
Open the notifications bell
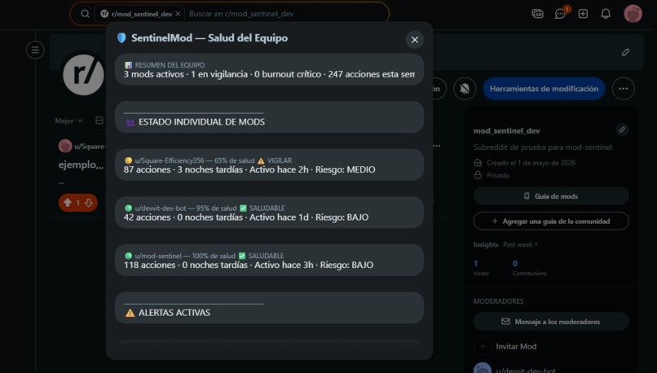tap(606, 14)
